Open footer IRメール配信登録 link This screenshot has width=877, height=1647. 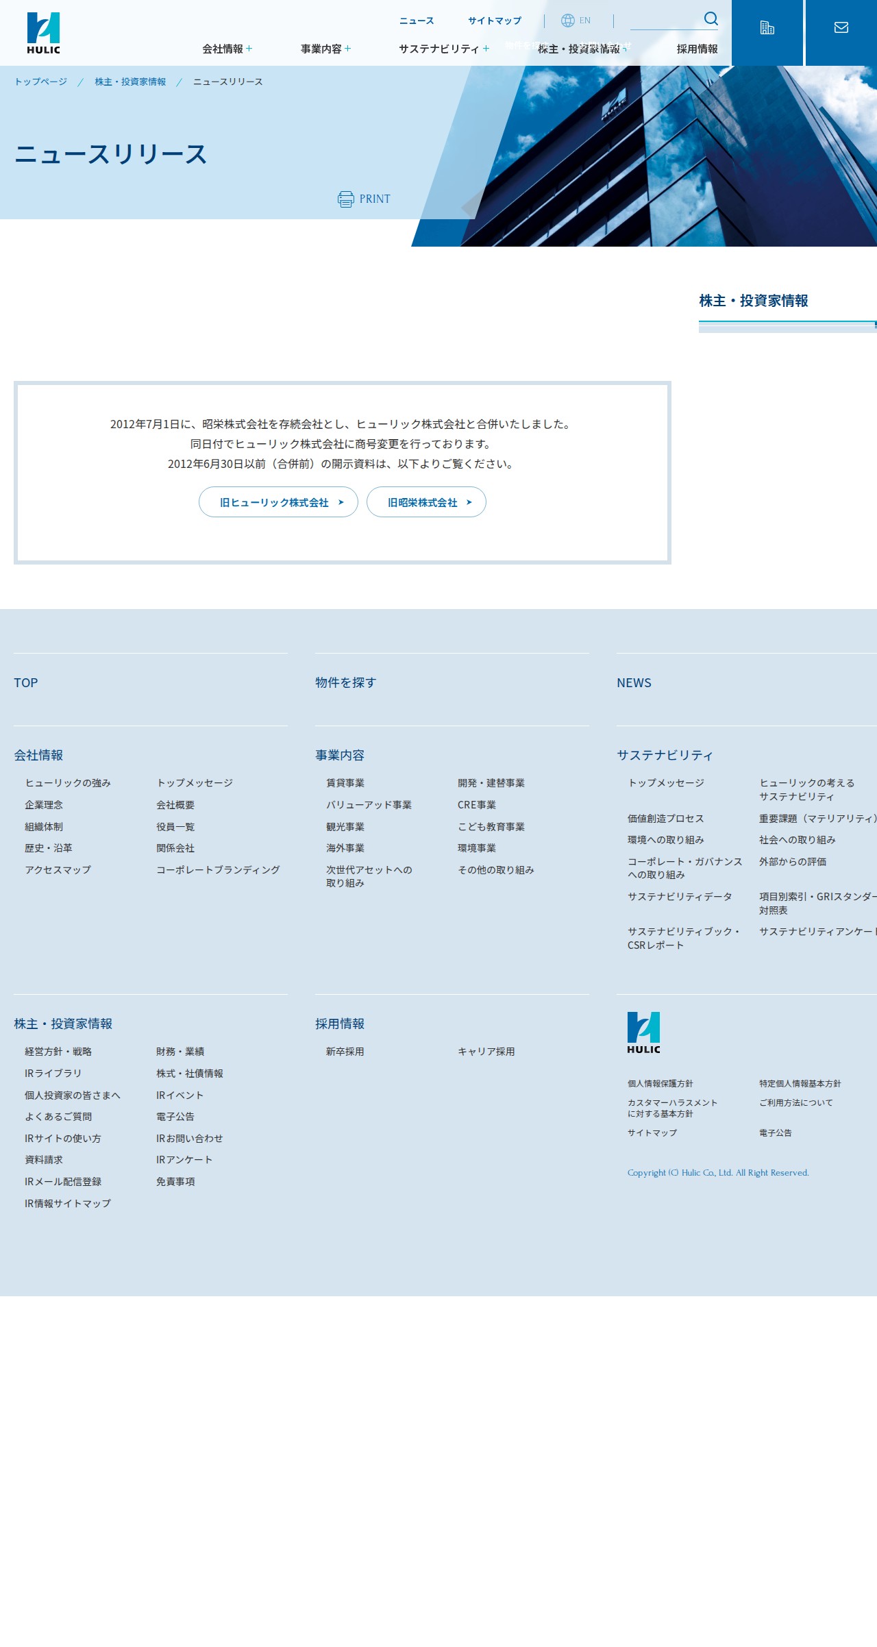click(x=63, y=1182)
